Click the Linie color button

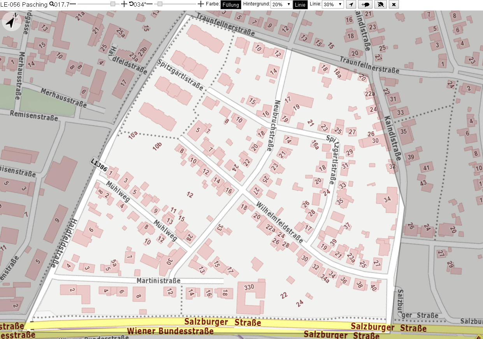click(x=300, y=4)
